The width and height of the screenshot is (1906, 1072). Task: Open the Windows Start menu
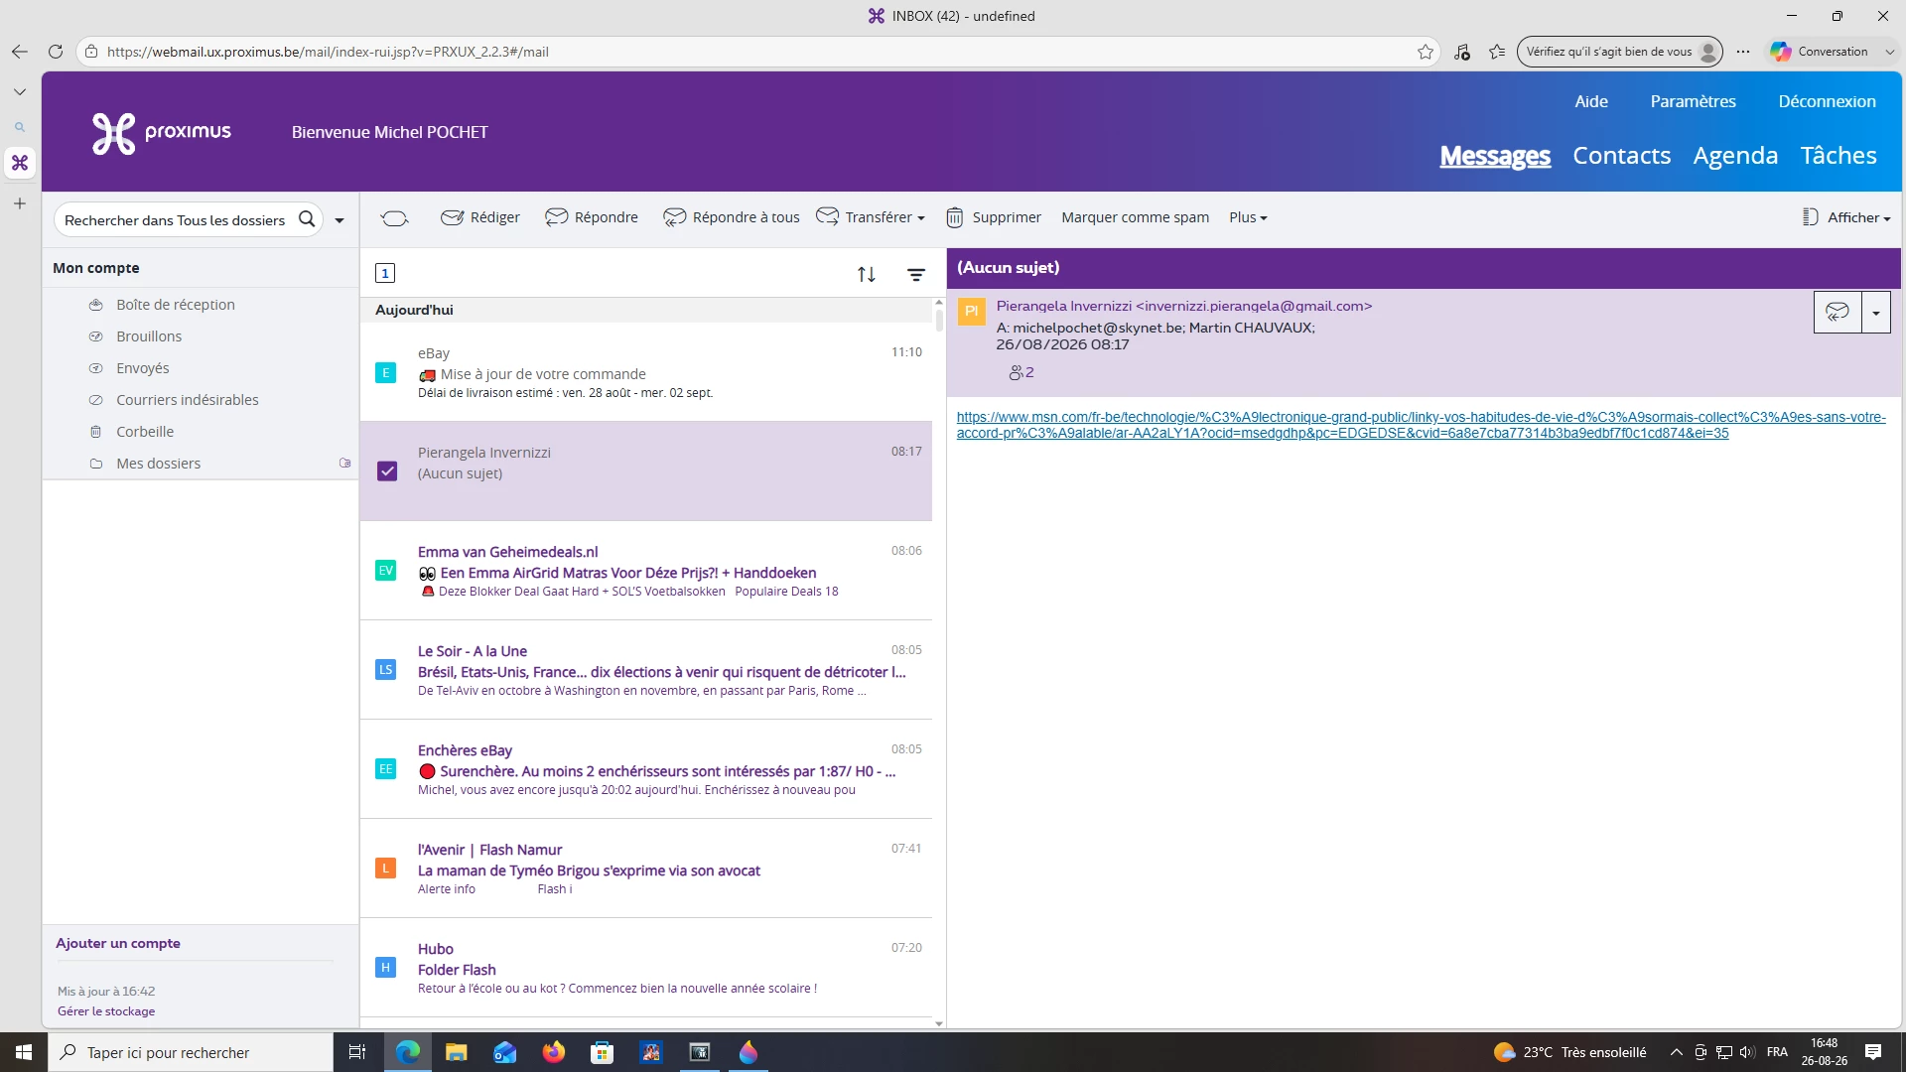pyautogui.click(x=24, y=1052)
